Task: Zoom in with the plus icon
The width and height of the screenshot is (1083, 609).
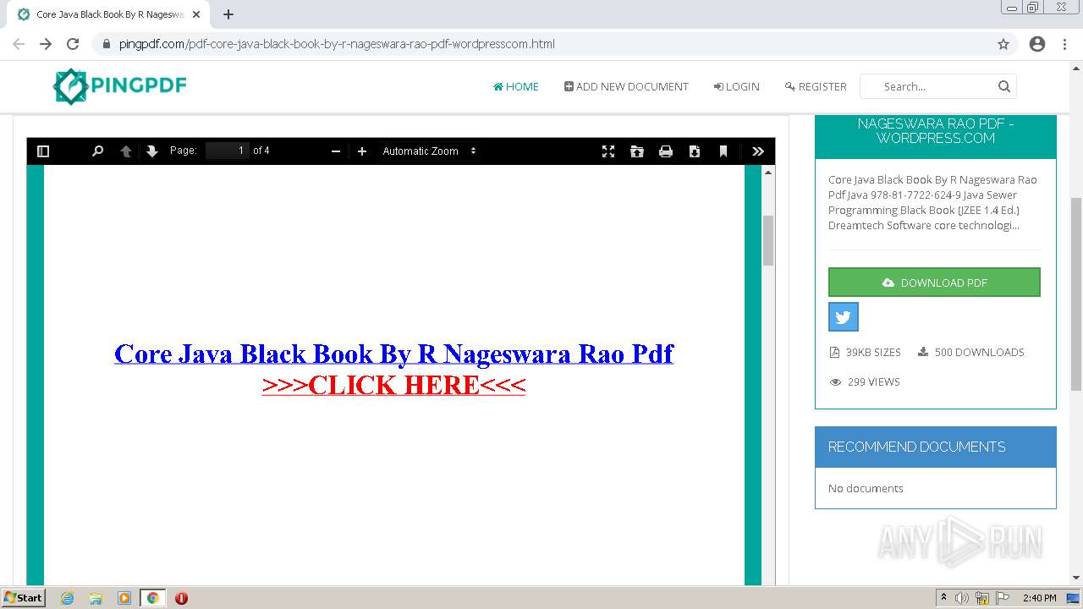Action: [x=362, y=151]
